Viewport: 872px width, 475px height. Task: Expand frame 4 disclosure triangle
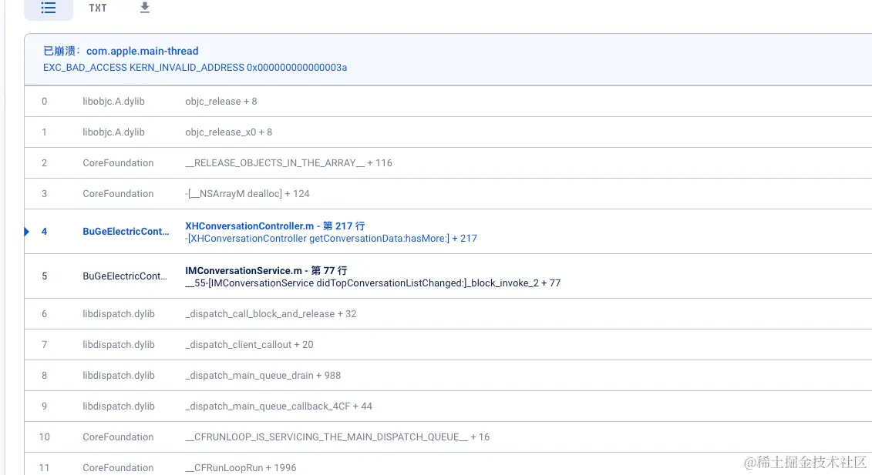pyautogui.click(x=27, y=232)
